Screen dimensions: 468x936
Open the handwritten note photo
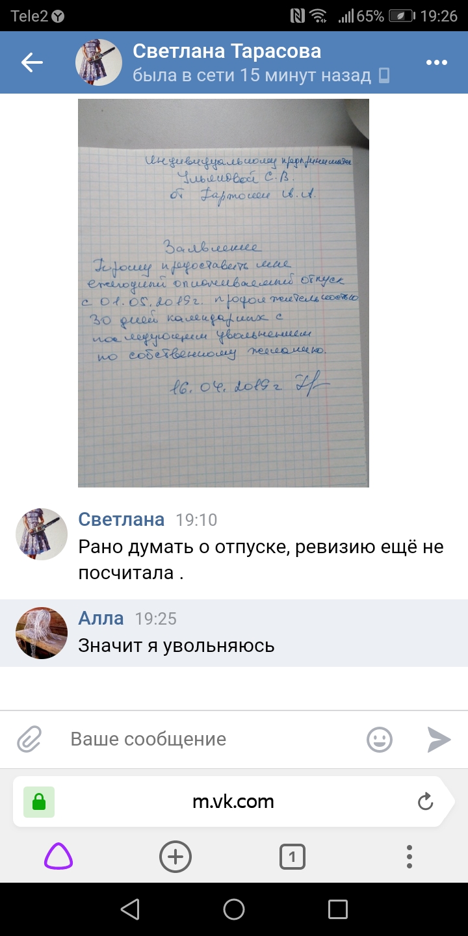pyautogui.click(x=224, y=293)
